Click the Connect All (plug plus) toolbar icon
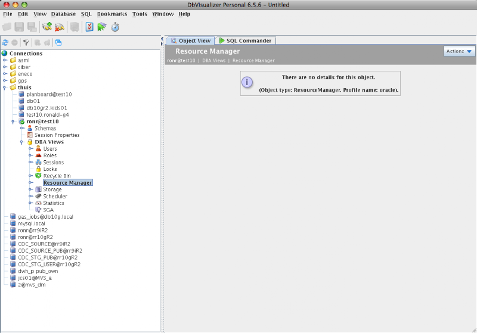 tap(47, 27)
